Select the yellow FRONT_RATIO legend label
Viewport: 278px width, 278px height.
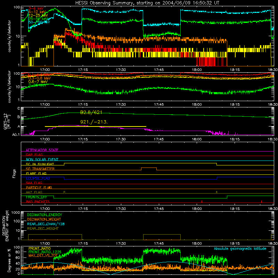[x=40, y=248]
